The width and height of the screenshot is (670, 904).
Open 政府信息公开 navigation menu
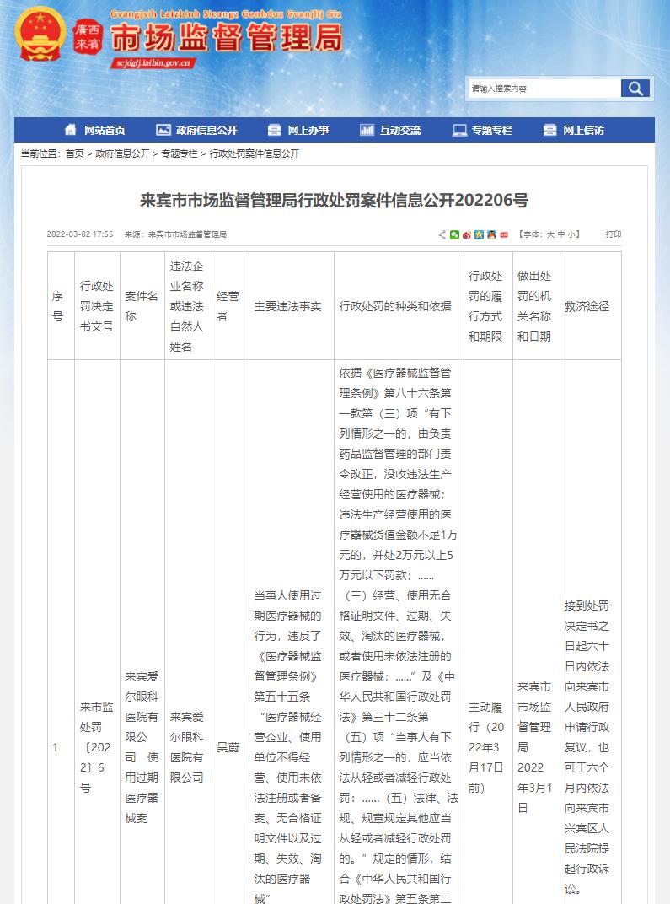coord(197,130)
